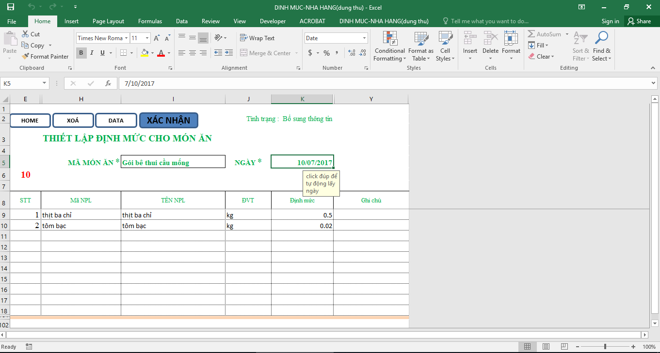Toggle Wrap Text option

click(257, 38)
